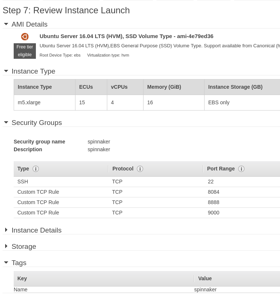Click the security group name value spinnaker
Image resolution: width=280 pixels, height=298 pixels.
[x=99, y=142]
